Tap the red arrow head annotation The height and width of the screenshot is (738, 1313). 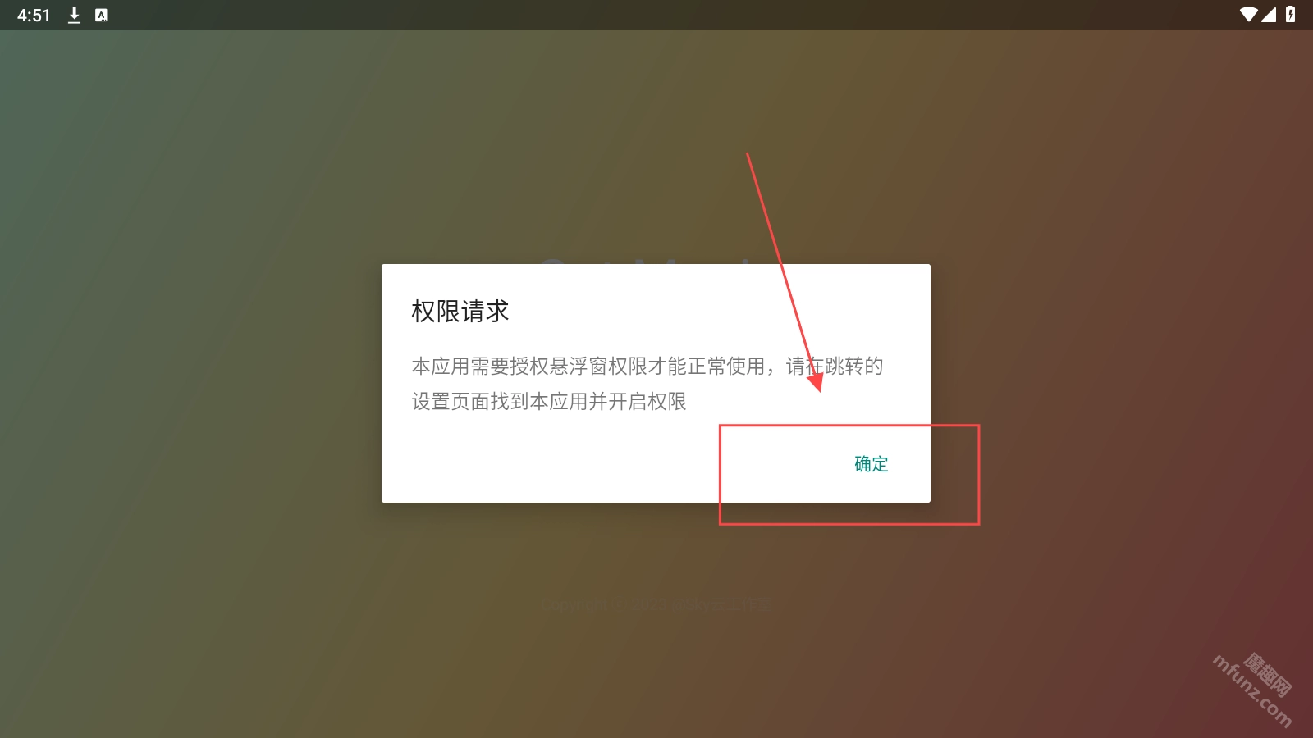(x=815, y=381)
